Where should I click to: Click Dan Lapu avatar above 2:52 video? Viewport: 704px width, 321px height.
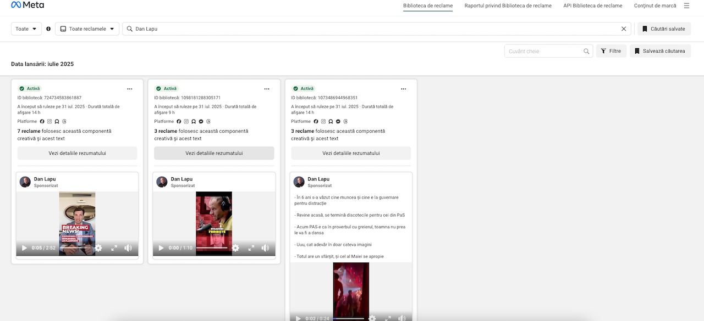tap(25, 182)
